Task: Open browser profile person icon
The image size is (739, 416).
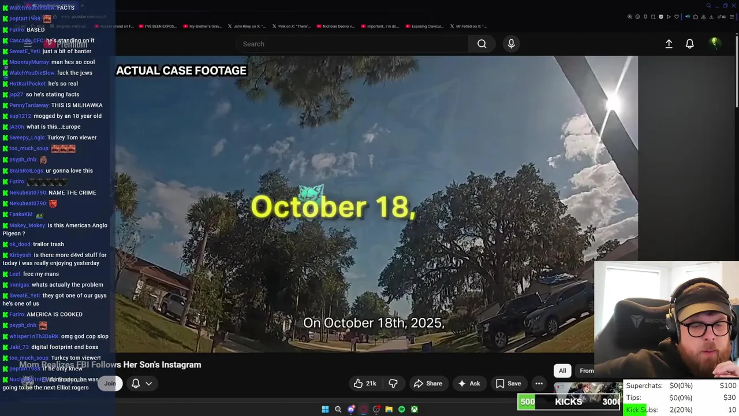Action: tap(703, 17)
